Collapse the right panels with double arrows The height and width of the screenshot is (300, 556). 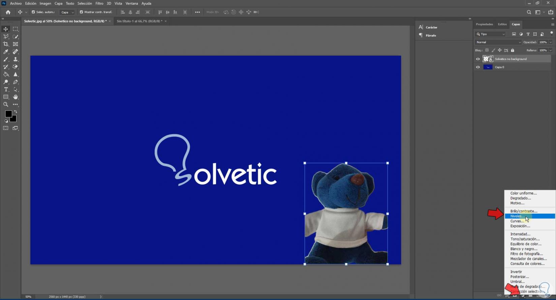[553, 19]
